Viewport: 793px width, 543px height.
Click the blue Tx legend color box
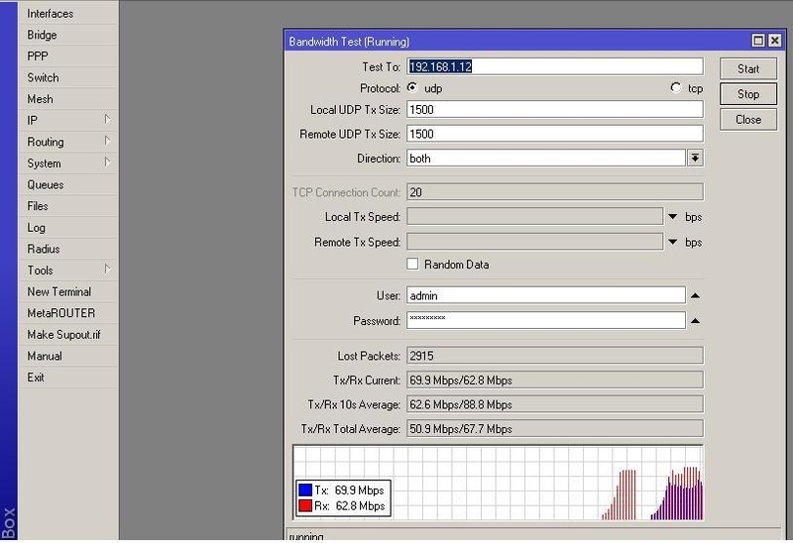(304, 490)
